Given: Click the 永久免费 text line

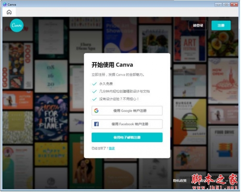Looking at the screenshot, I should pyautogui.click(x=106, y=84).
